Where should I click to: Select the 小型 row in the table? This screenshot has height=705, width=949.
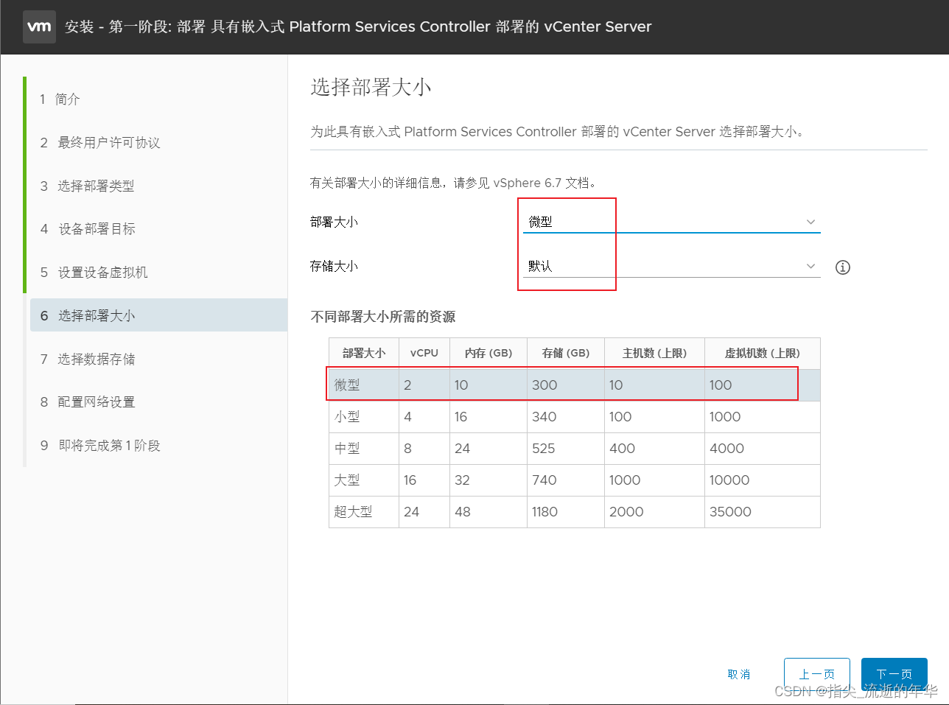click(x=575, y=416)
